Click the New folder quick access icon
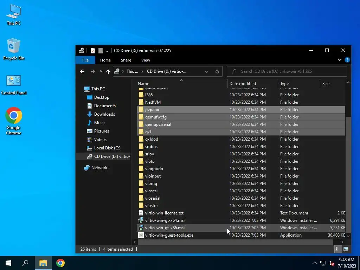Screen dimensions: 360x270 101,51
